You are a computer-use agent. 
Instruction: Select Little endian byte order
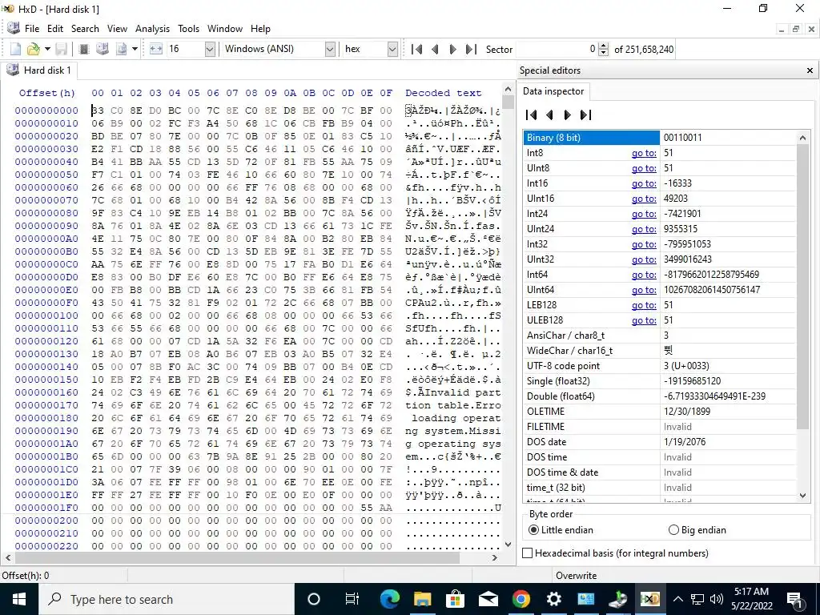pos(561,530)
